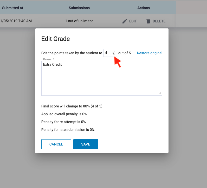Click the Edit Grade dialog title

coord(56,39)
